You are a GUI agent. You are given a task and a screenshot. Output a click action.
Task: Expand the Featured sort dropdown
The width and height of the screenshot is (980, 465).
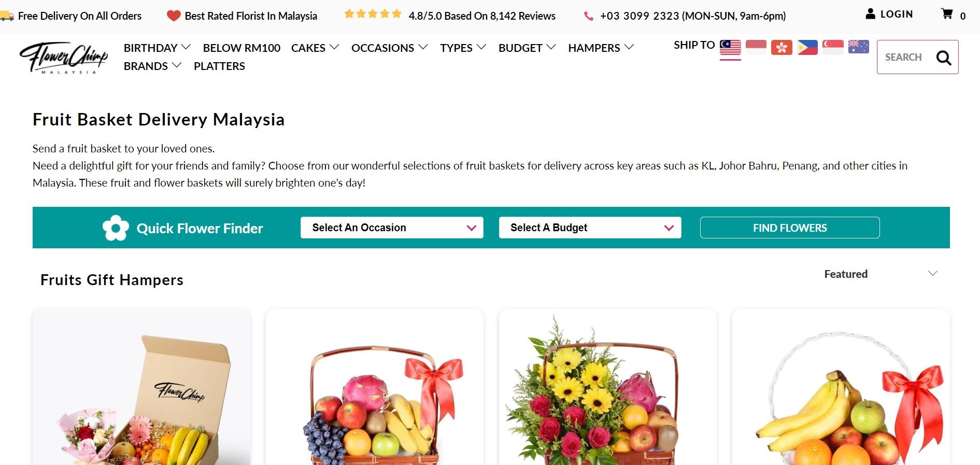(880, 274)
